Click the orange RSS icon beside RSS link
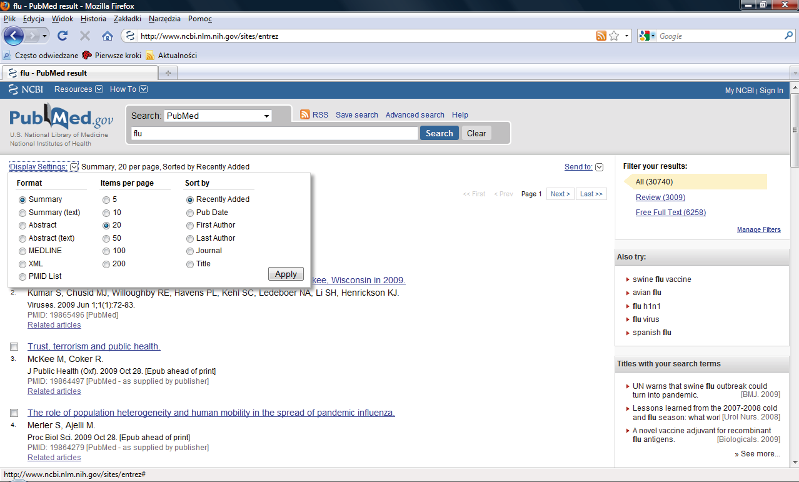This screenshot has width=799, height=482. 305,114
